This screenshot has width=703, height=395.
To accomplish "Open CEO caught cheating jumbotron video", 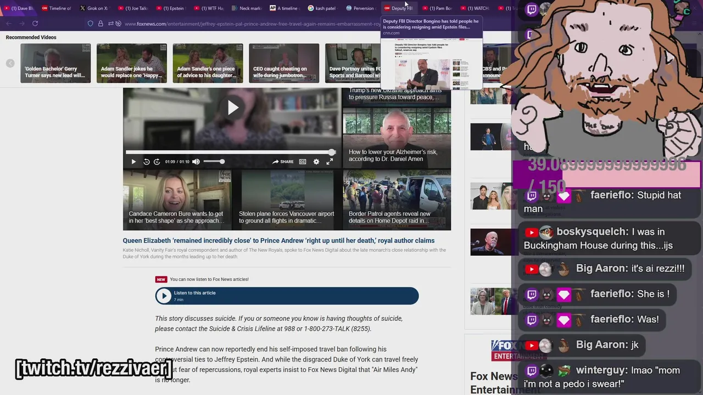I will 284,63.
